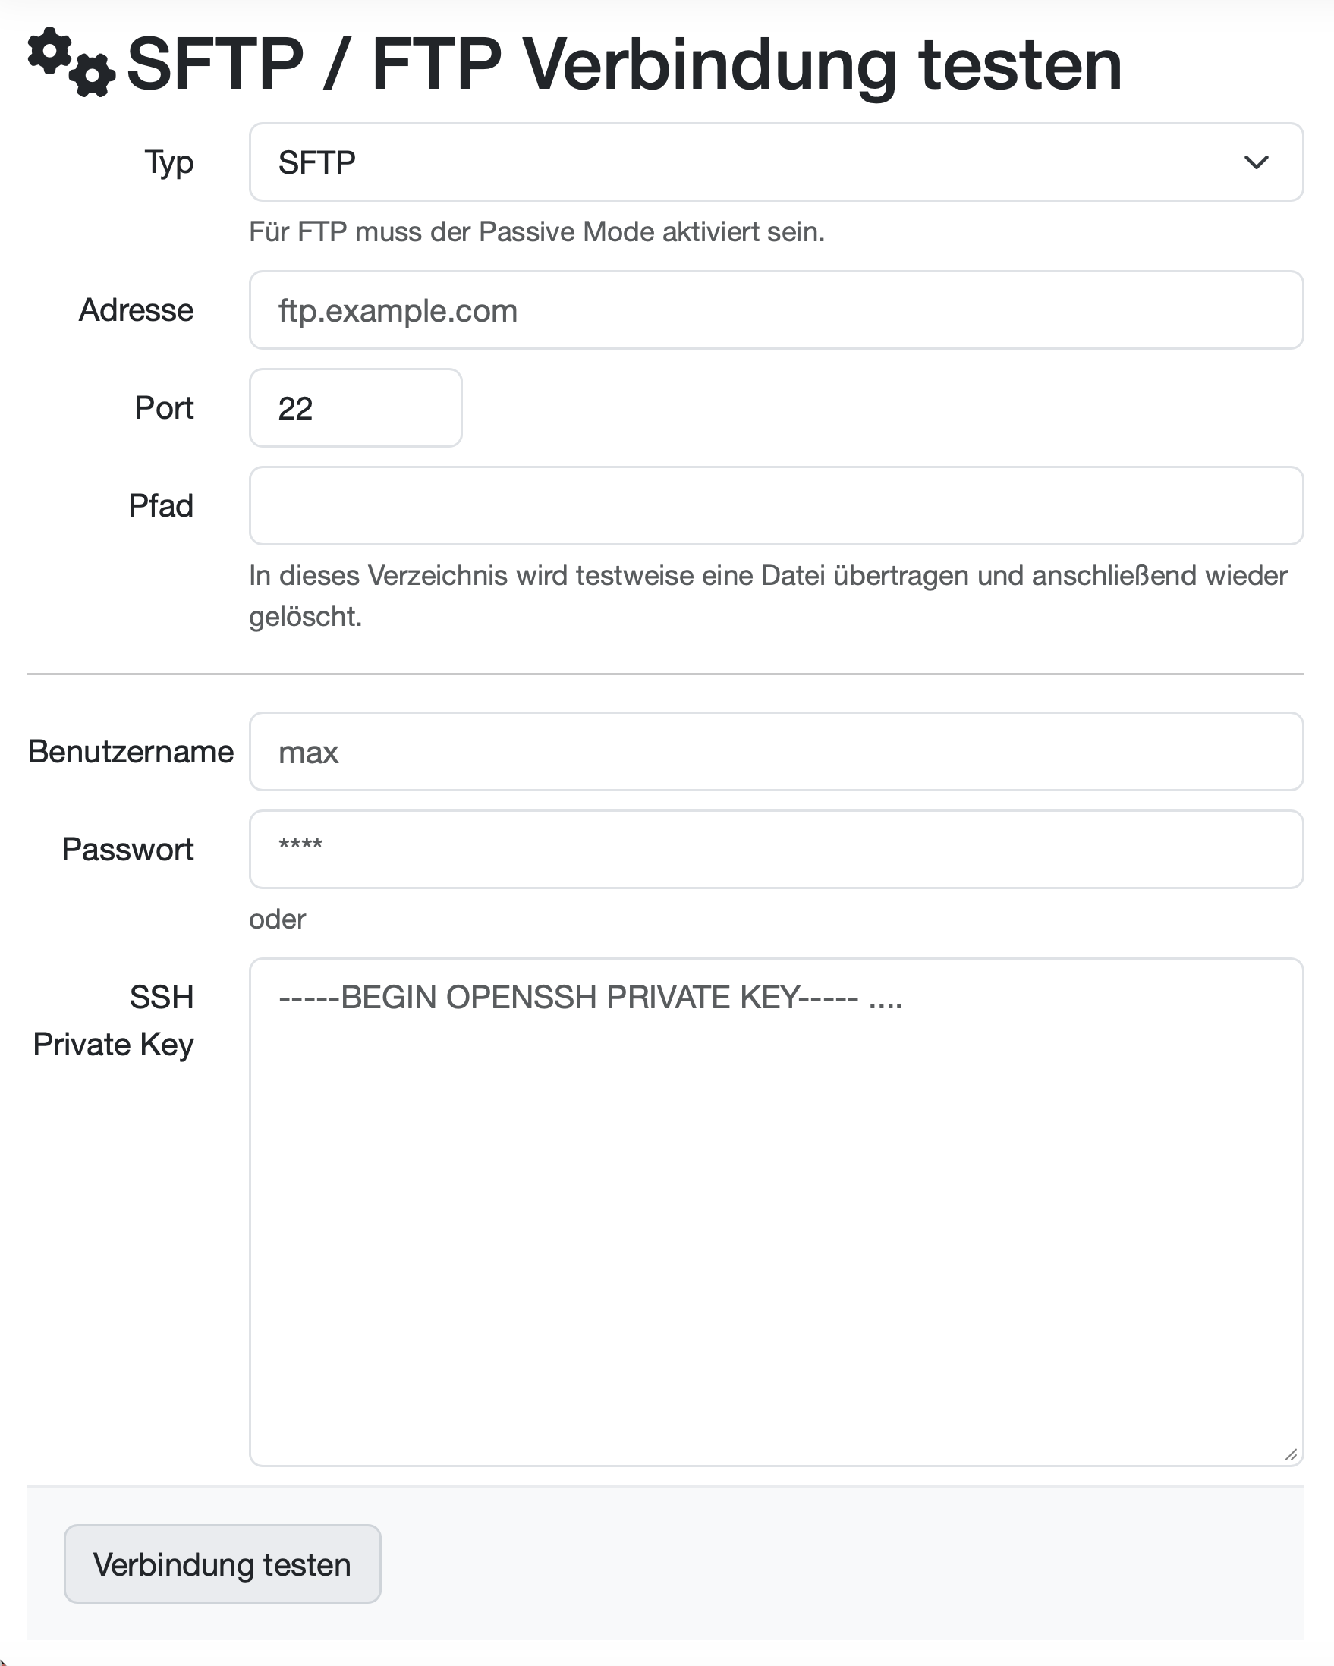
Task: Click the Typ label
Action: click(168, 162)
